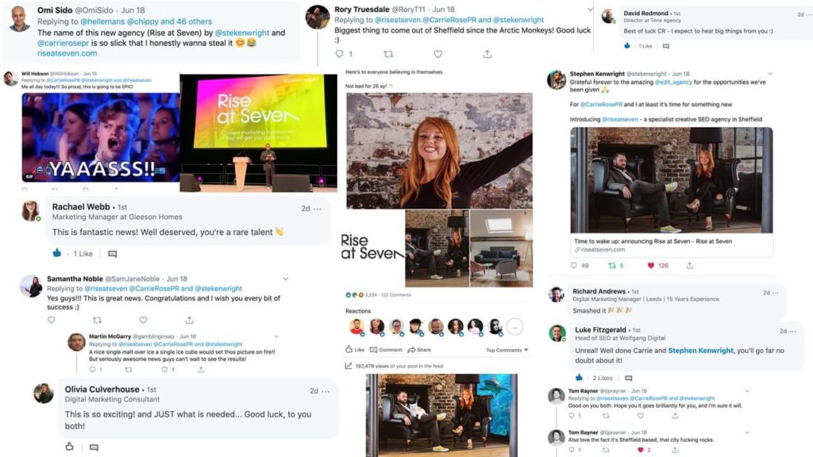Click Stephen Kenwright mention in Luke Fitzgerald's comment
This screenshot has width=813, height=457.
click(700, 351)
